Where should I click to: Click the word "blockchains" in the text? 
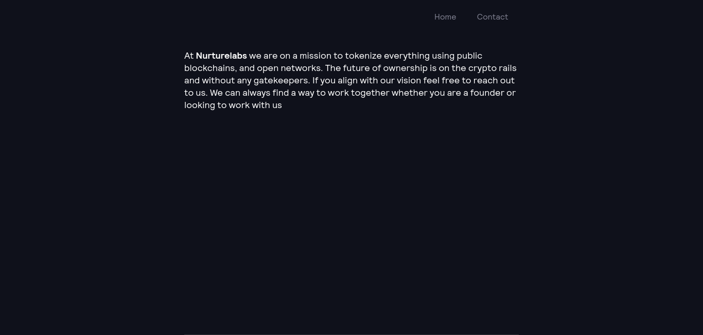pyautogui.click(x=210, y=68)
